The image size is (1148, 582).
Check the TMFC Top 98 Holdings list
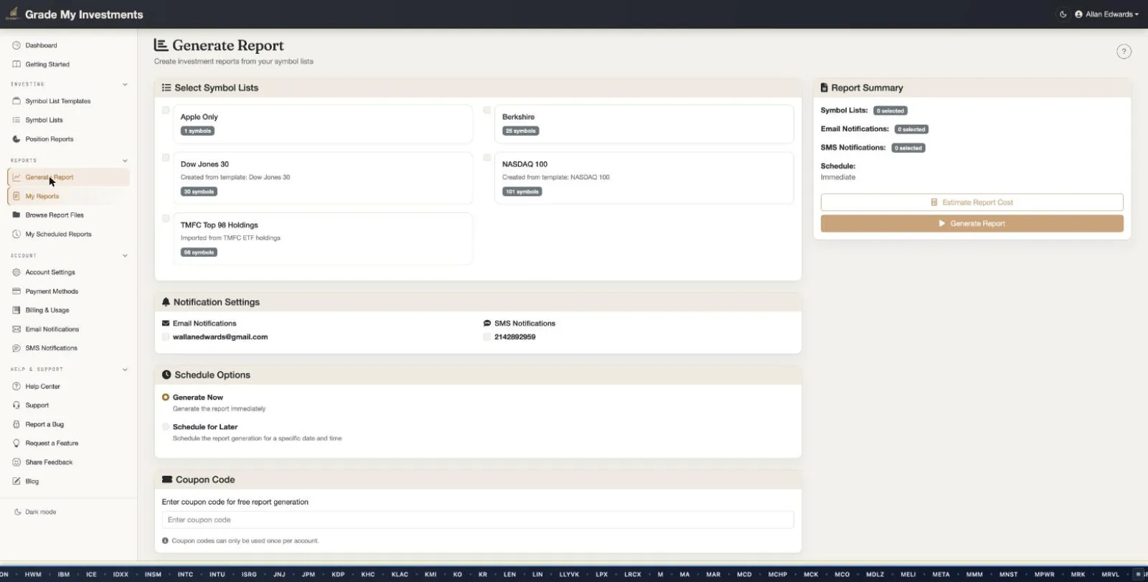coord(166,218)
